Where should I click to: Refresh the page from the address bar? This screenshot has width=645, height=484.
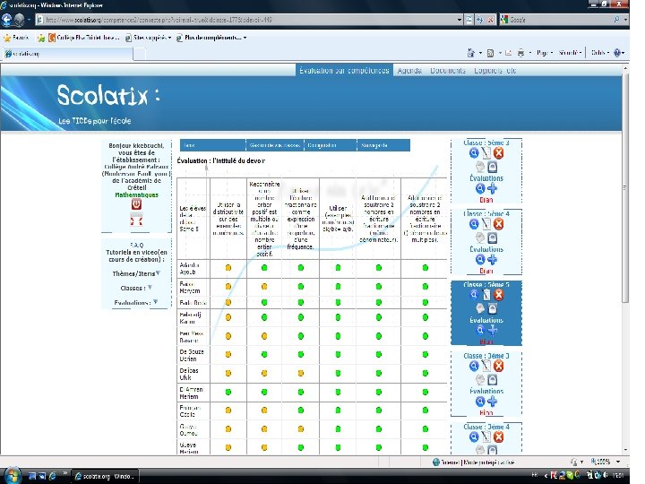click(479, 20)
